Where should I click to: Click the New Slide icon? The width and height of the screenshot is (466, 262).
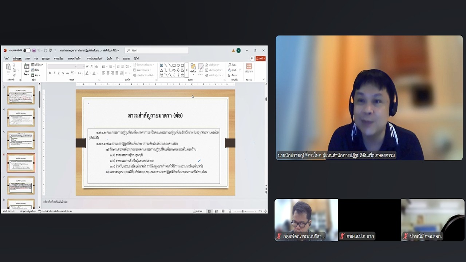[27, 68]
